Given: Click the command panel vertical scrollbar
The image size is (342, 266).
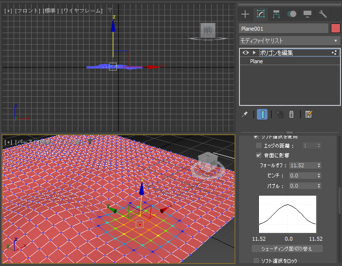Looking at the screenshot, I should coord(339,200).
